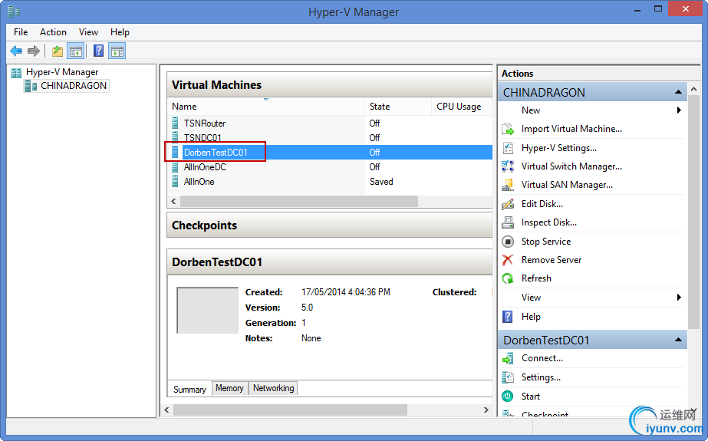The height and width of the screenshot is (441, 708).
Task: Click the details pane bottom horizontal scrollbar thumb
Action: pos(291,410)
